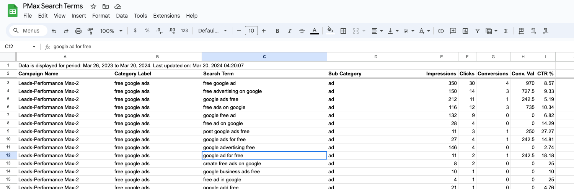Click the formula bar text

point(72,47)
